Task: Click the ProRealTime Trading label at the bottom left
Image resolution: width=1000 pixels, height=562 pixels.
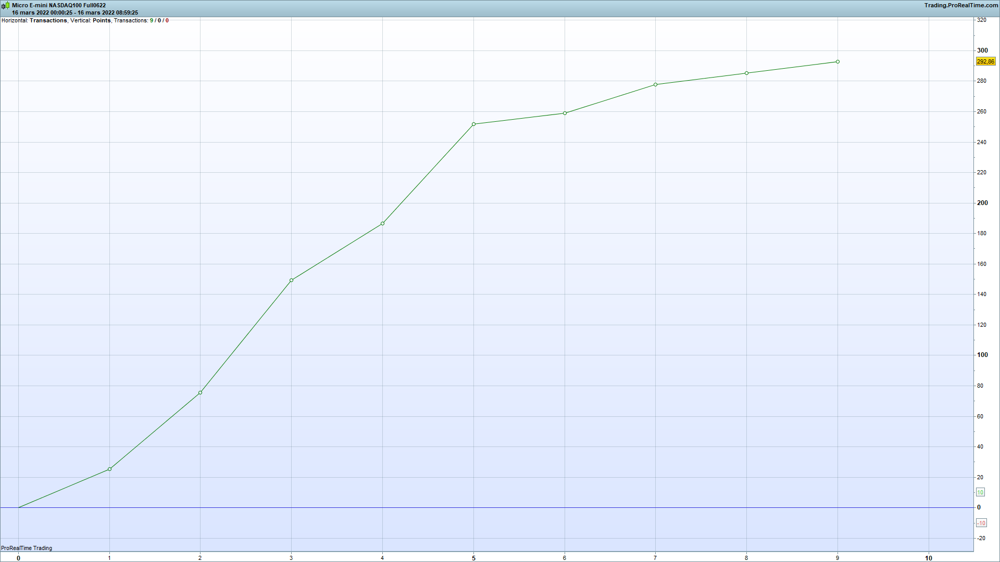Action: tap(27, 548)
